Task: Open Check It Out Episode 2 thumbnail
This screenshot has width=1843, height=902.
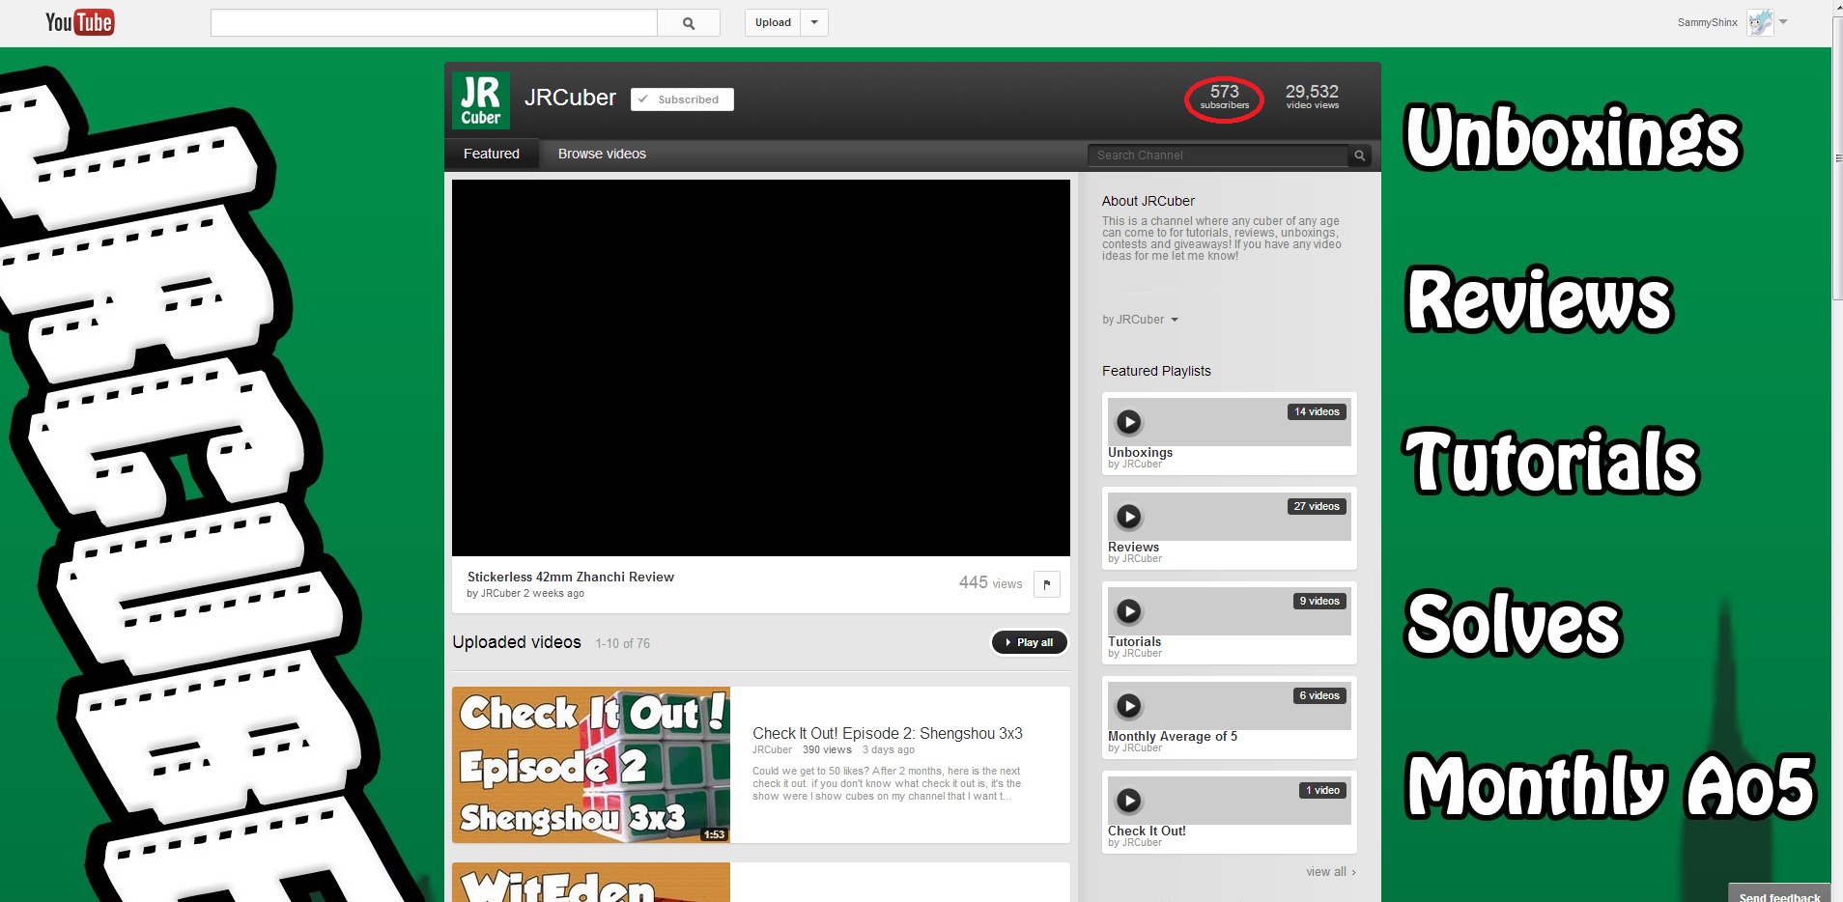Action: [x=591, y=765]
